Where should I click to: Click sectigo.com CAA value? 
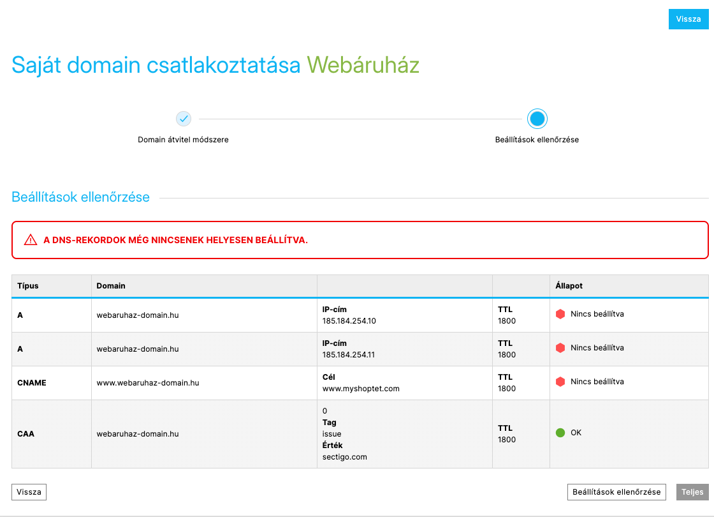point(345,457)
